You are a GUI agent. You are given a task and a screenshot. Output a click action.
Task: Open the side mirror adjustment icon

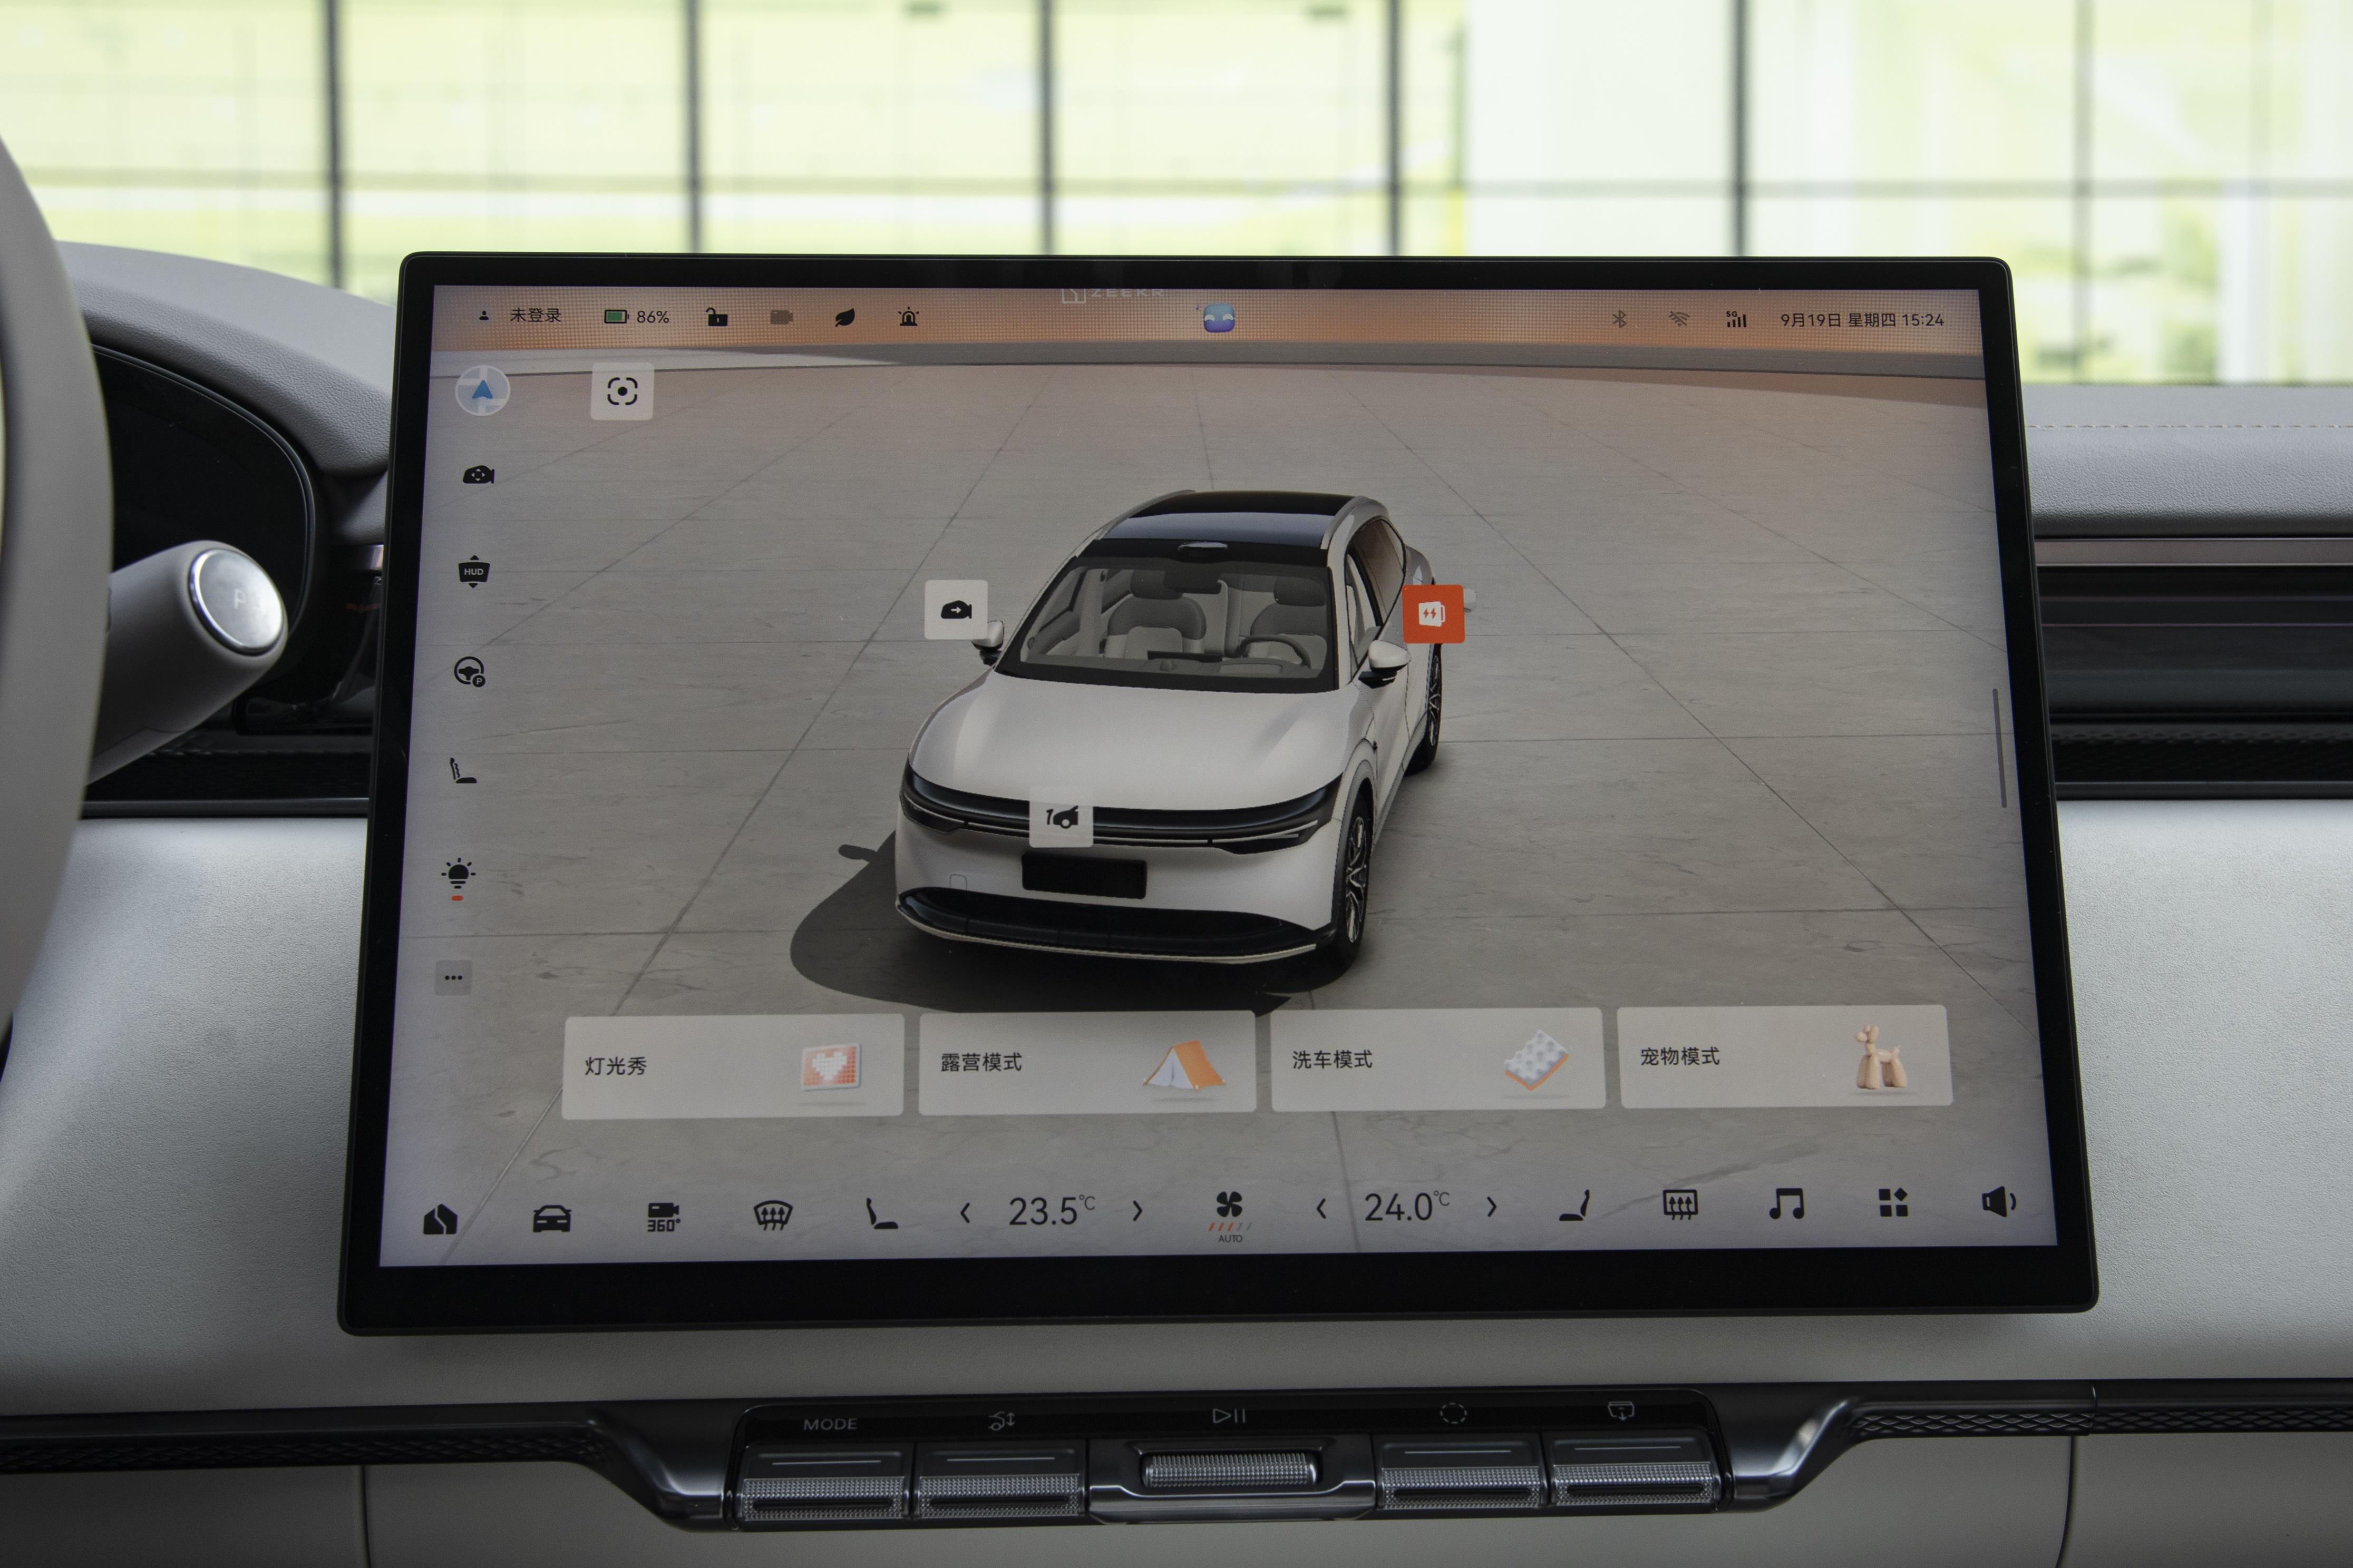tap(478, 474)
